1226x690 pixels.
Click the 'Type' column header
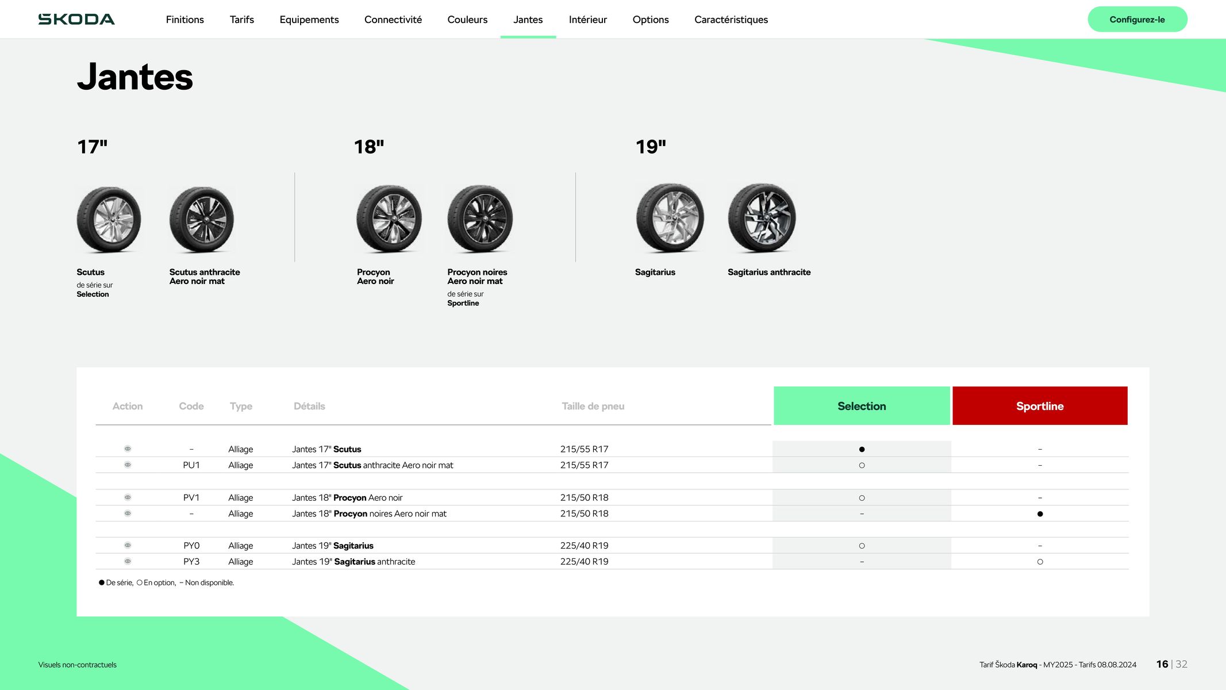click(x=241, y=407)
